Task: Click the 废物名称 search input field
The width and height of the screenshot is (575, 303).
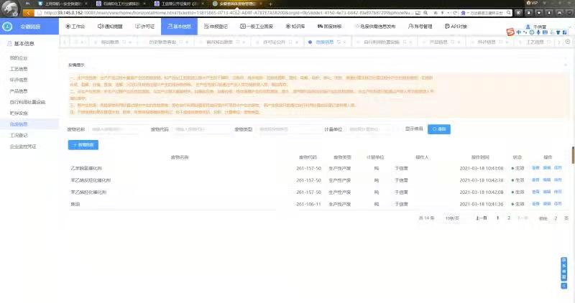Action: (116, 129)
